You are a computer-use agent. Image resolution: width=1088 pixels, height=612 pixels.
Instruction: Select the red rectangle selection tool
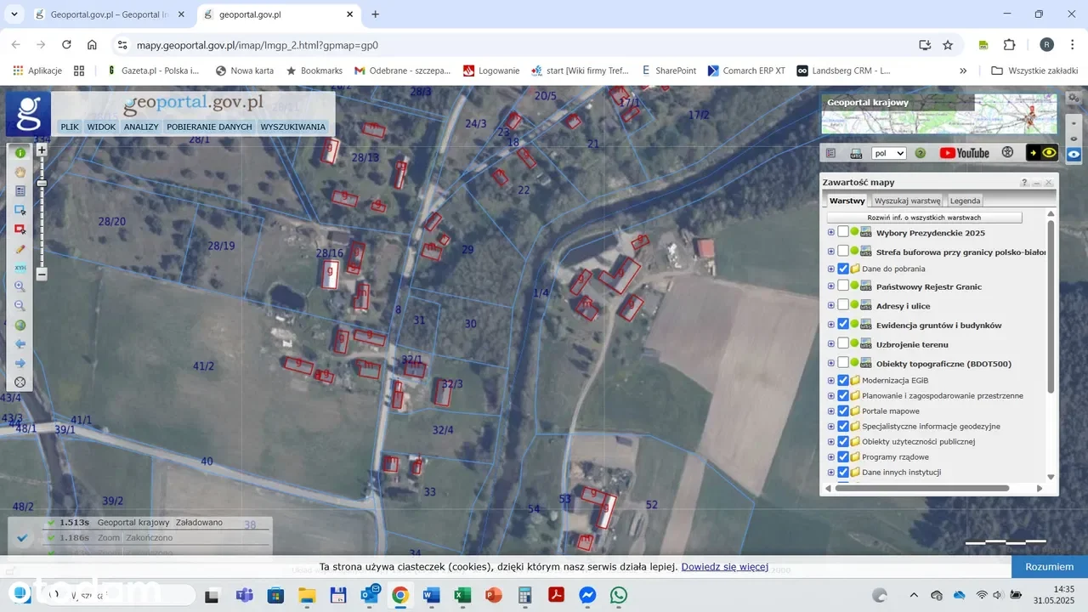pos(20,229)
